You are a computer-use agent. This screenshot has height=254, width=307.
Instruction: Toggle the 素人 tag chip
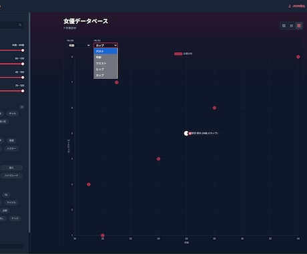(x=11, y=168)
